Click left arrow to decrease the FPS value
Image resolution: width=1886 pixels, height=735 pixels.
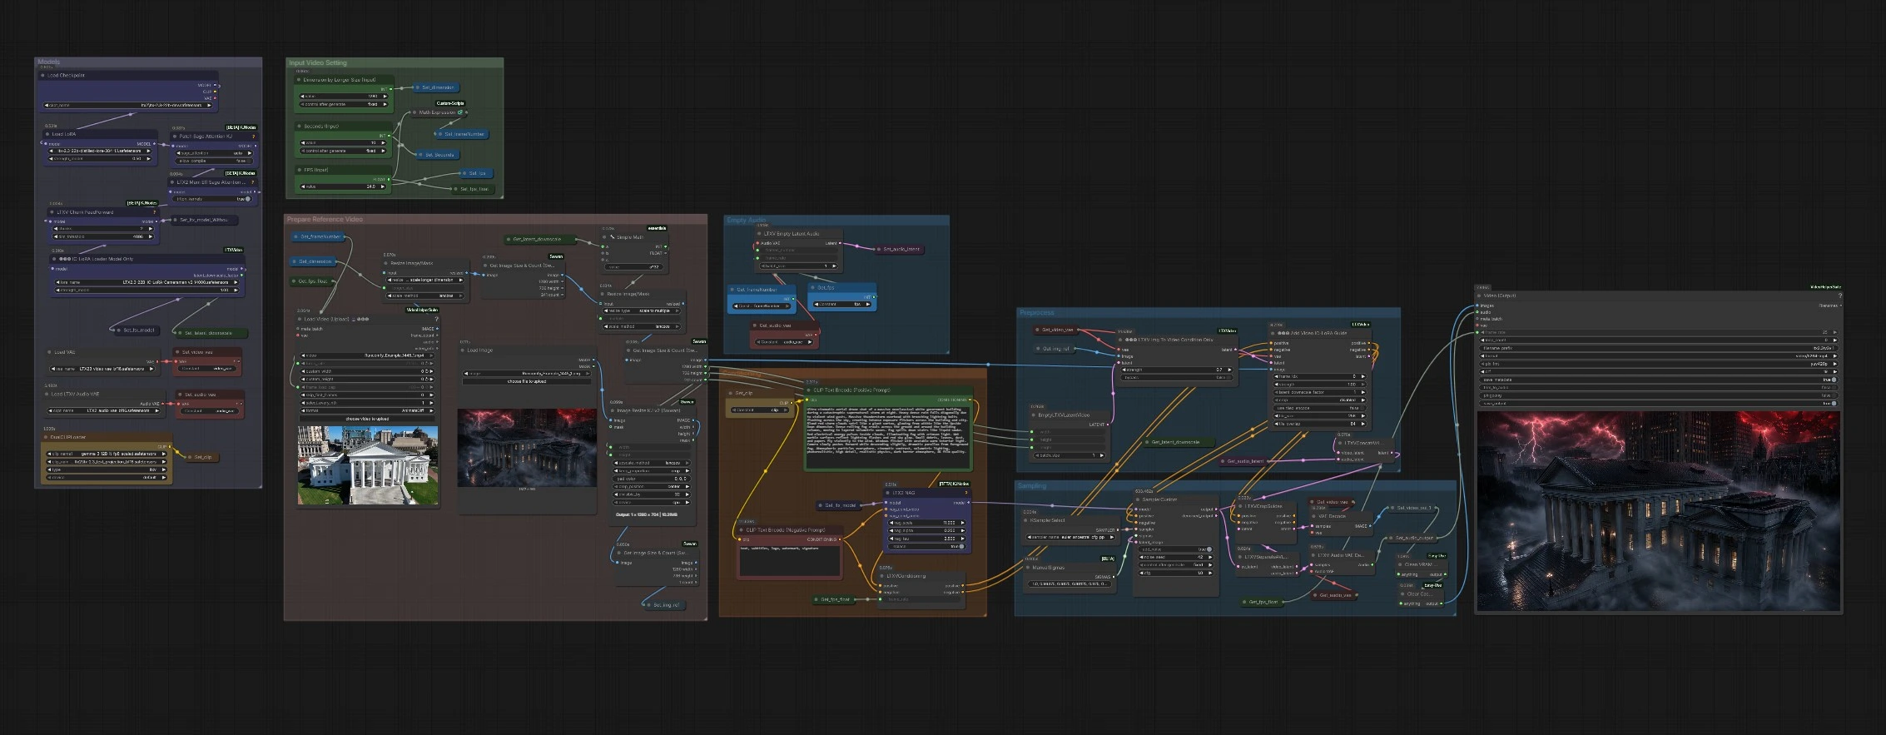(303, 186)
